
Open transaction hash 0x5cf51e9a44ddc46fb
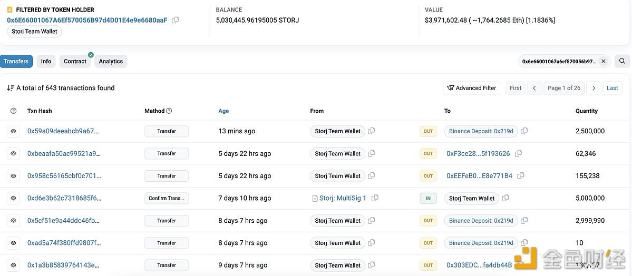tap(63, 220)
